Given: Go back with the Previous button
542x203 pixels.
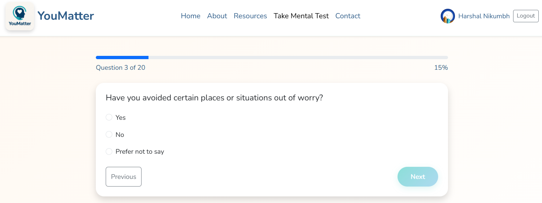Looking at the screenshot, I should 124,177.
